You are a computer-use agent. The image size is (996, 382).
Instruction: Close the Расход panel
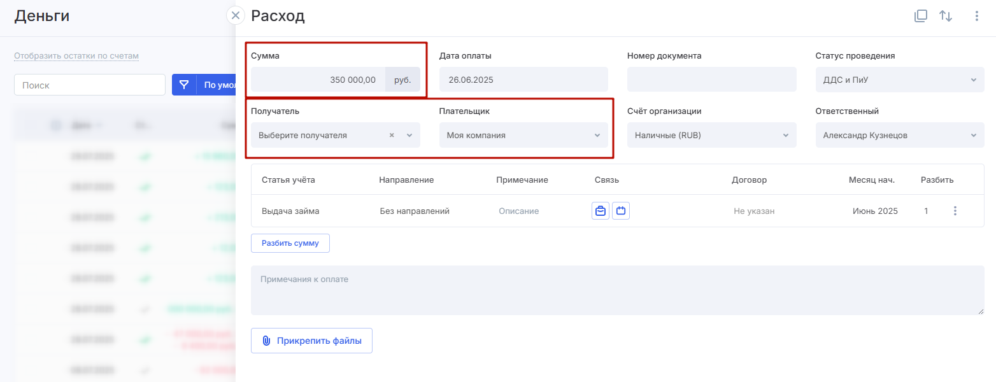236,15
